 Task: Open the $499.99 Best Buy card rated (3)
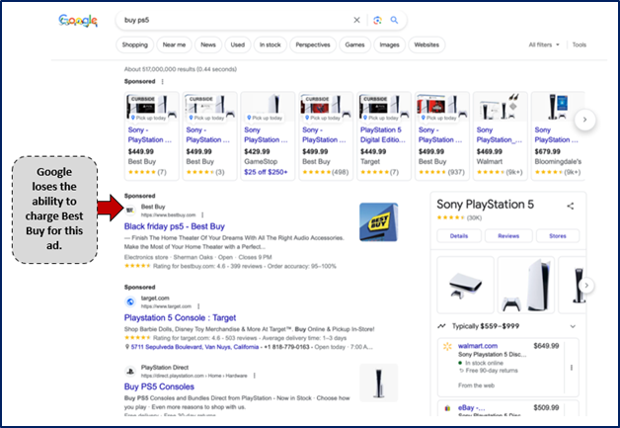(x=209, y=135)
